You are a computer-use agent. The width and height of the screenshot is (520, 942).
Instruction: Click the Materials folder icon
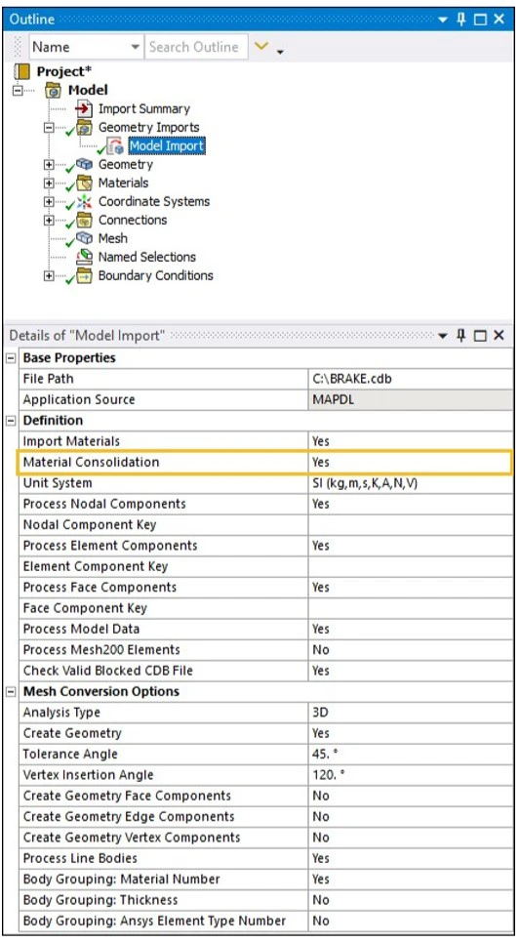click(x=84, y=183)
